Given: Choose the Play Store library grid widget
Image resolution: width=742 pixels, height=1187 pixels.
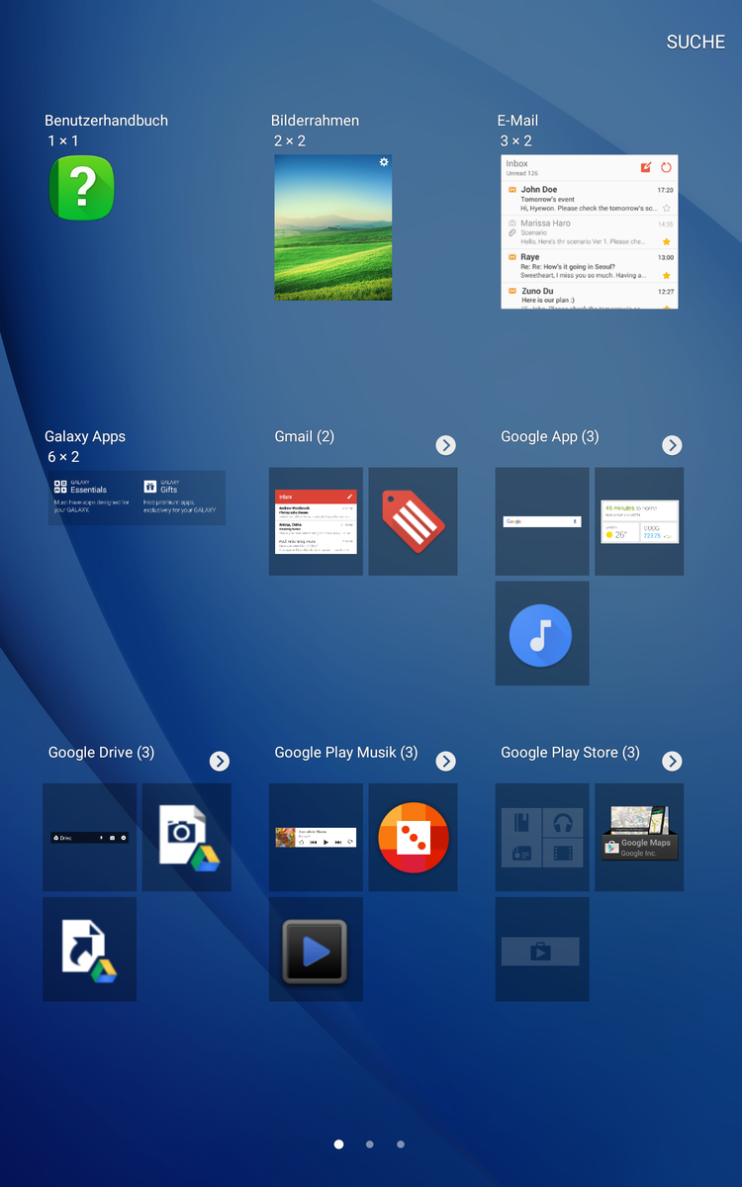Looking at the screenshot, I should 542,838.
